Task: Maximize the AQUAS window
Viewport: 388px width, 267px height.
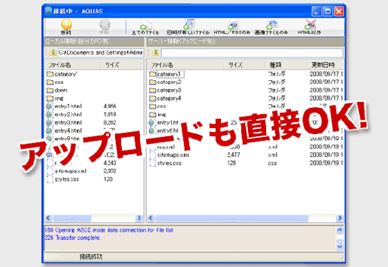Action: click(328, 11)
